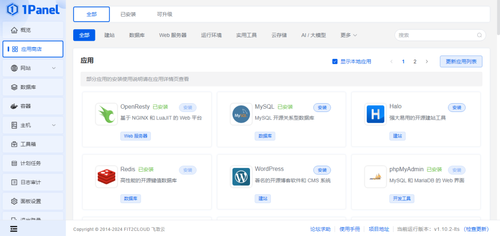Click the 容器 docker whale icon

coord(14,106)
